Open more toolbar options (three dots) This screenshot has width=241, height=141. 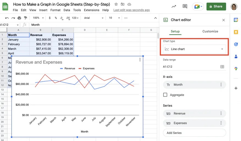pos(126,18)
